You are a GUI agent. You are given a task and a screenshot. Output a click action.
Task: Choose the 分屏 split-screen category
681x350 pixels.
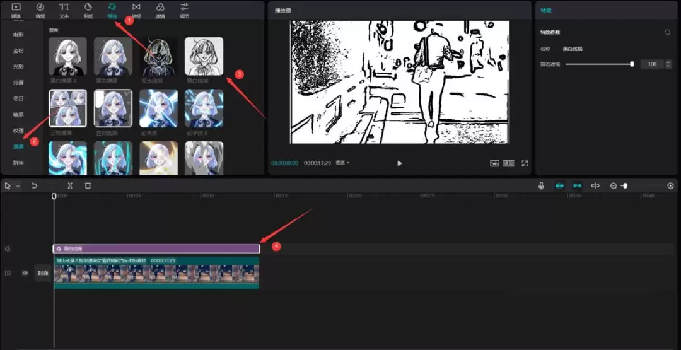tap(18, 83)
